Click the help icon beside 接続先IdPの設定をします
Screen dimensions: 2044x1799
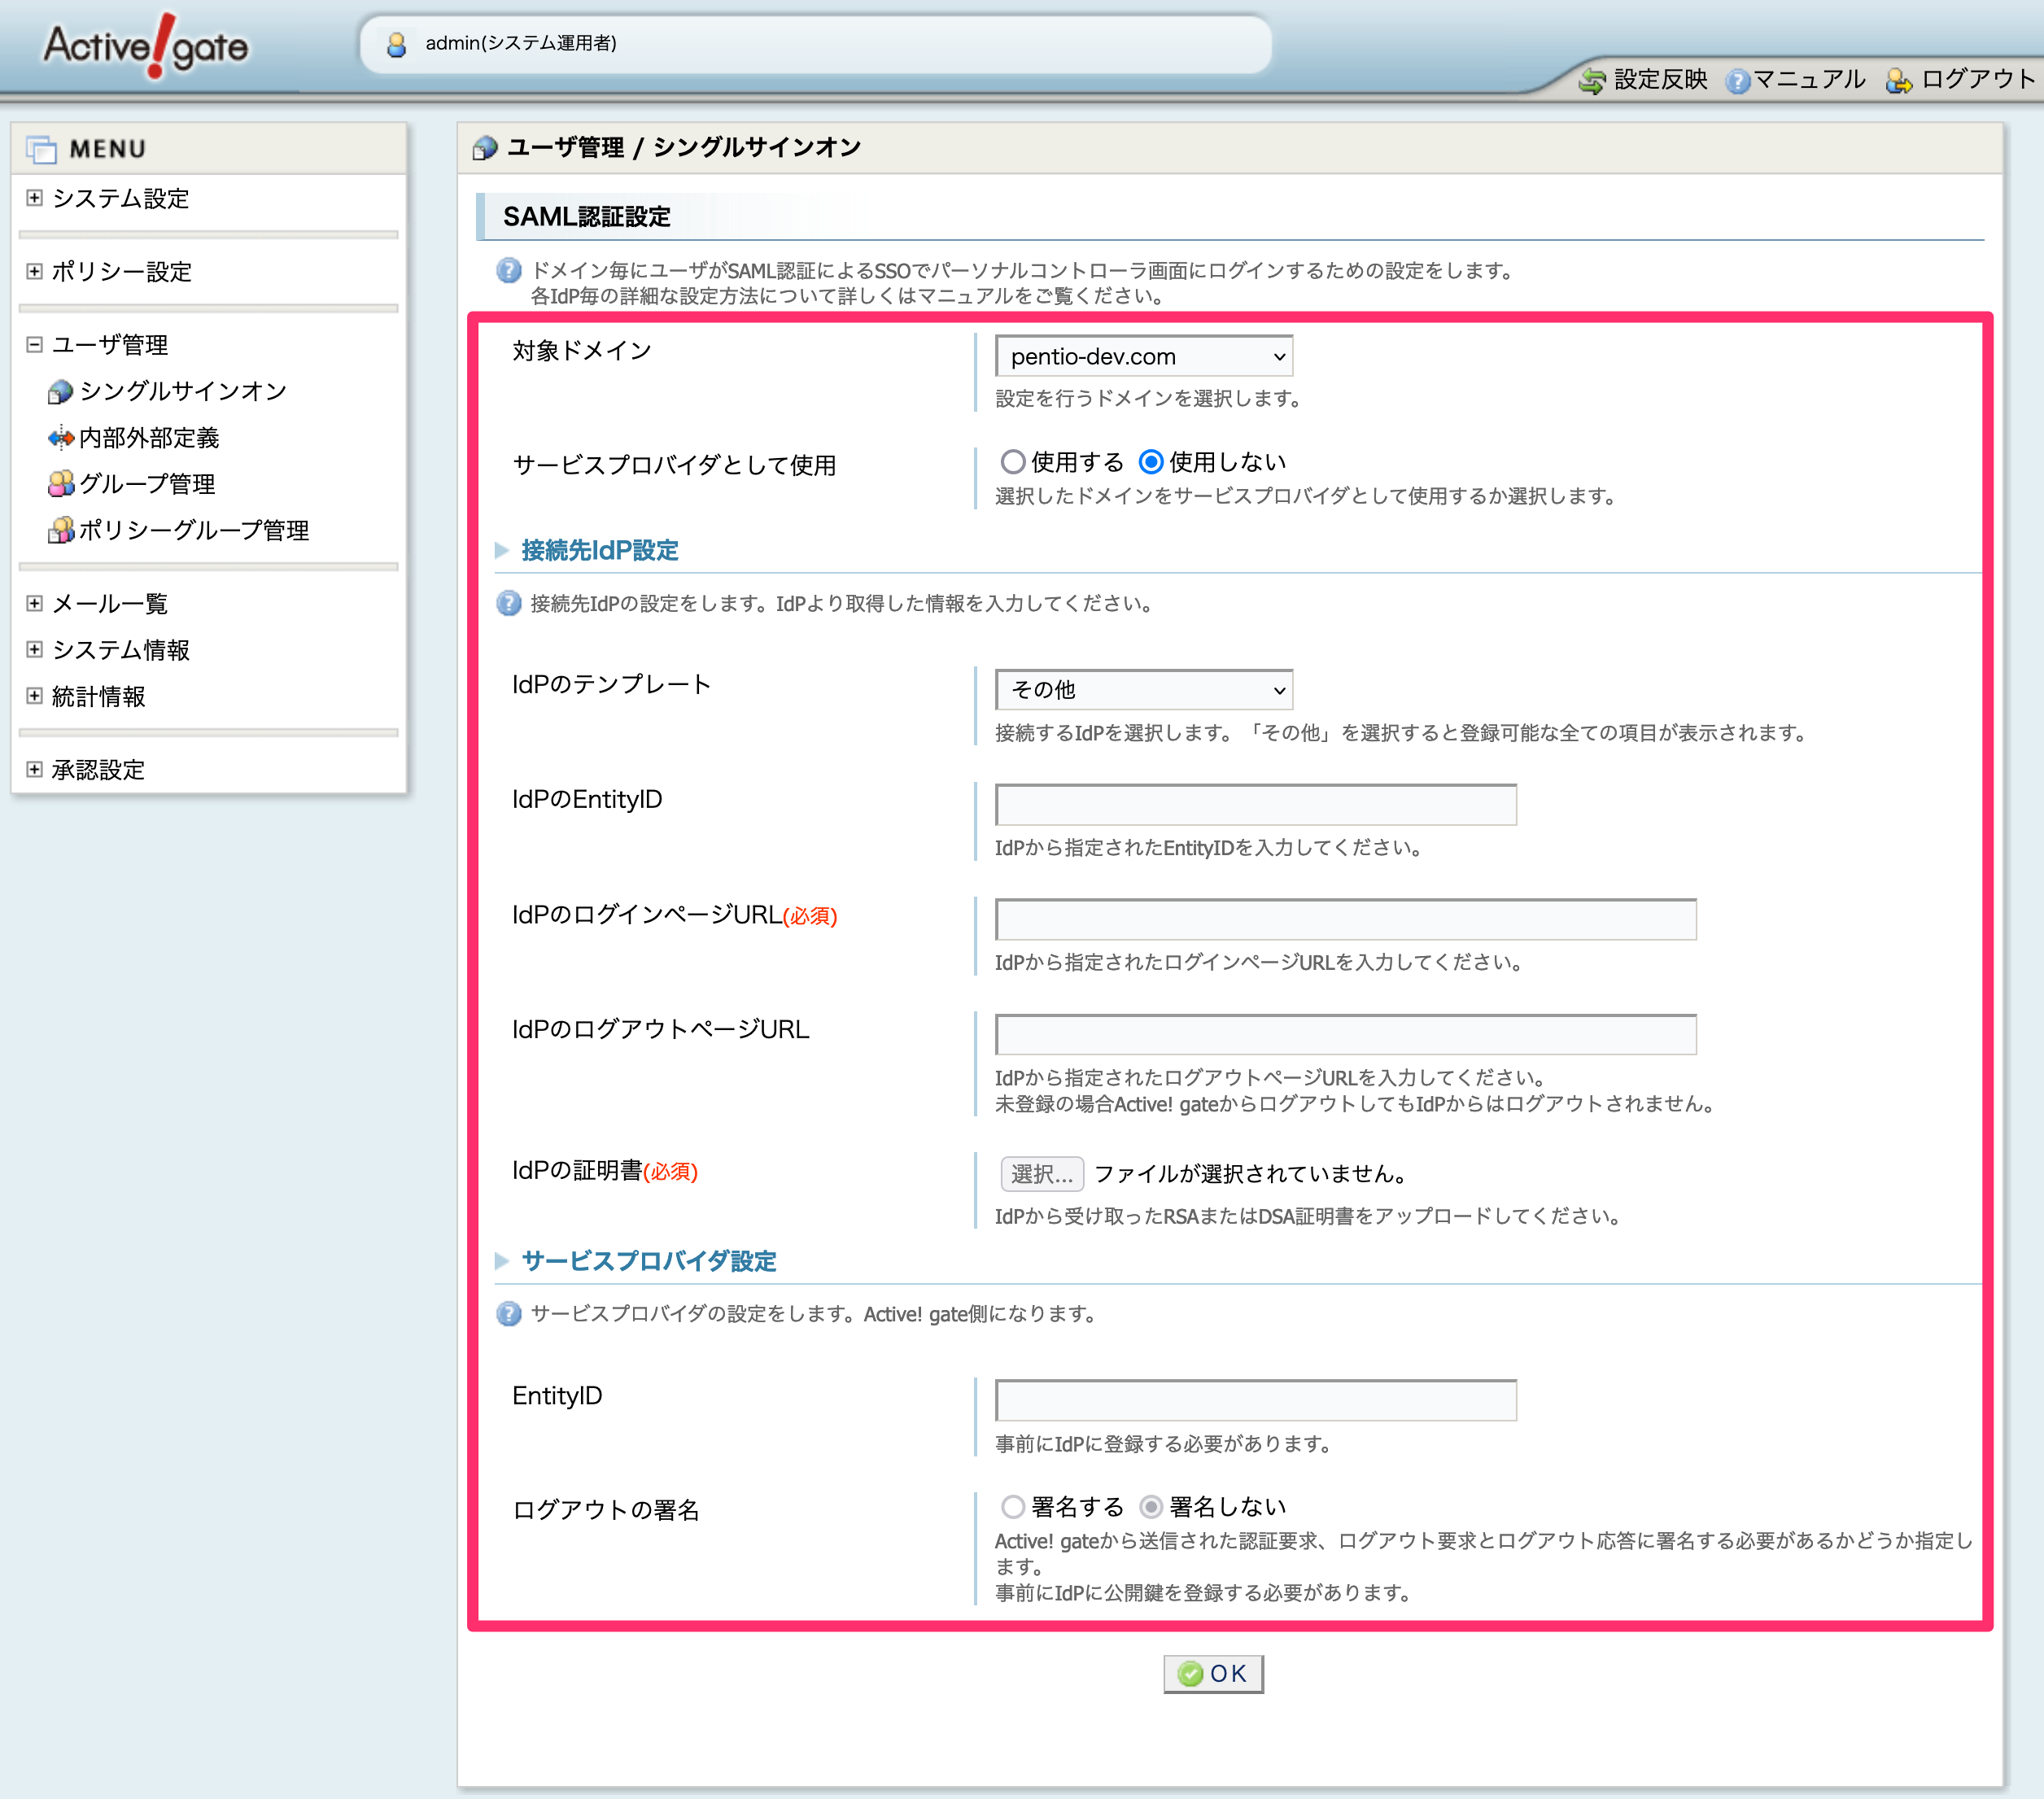coord(509,603)
